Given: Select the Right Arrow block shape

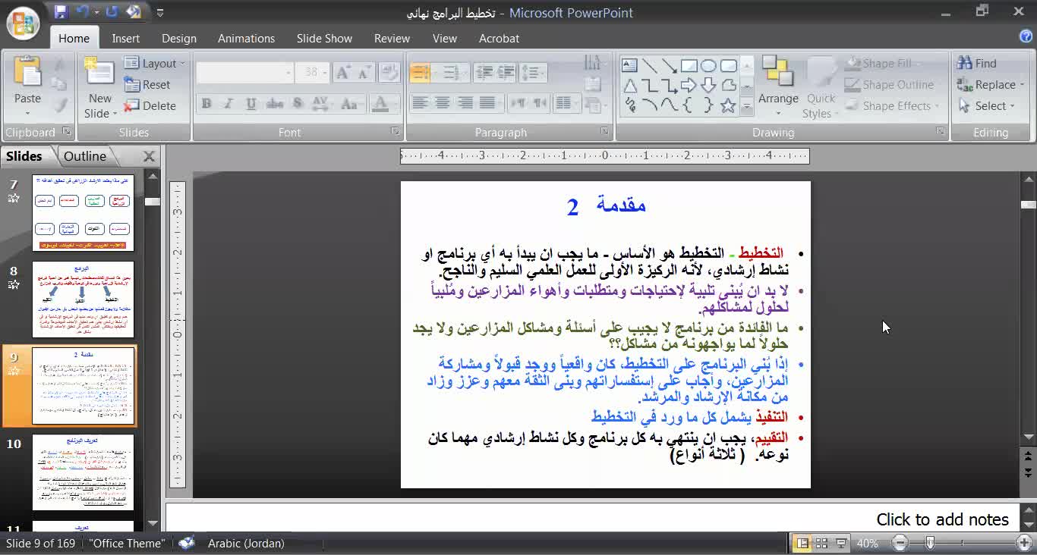Looking at the screenshot, I should point(689,86).
